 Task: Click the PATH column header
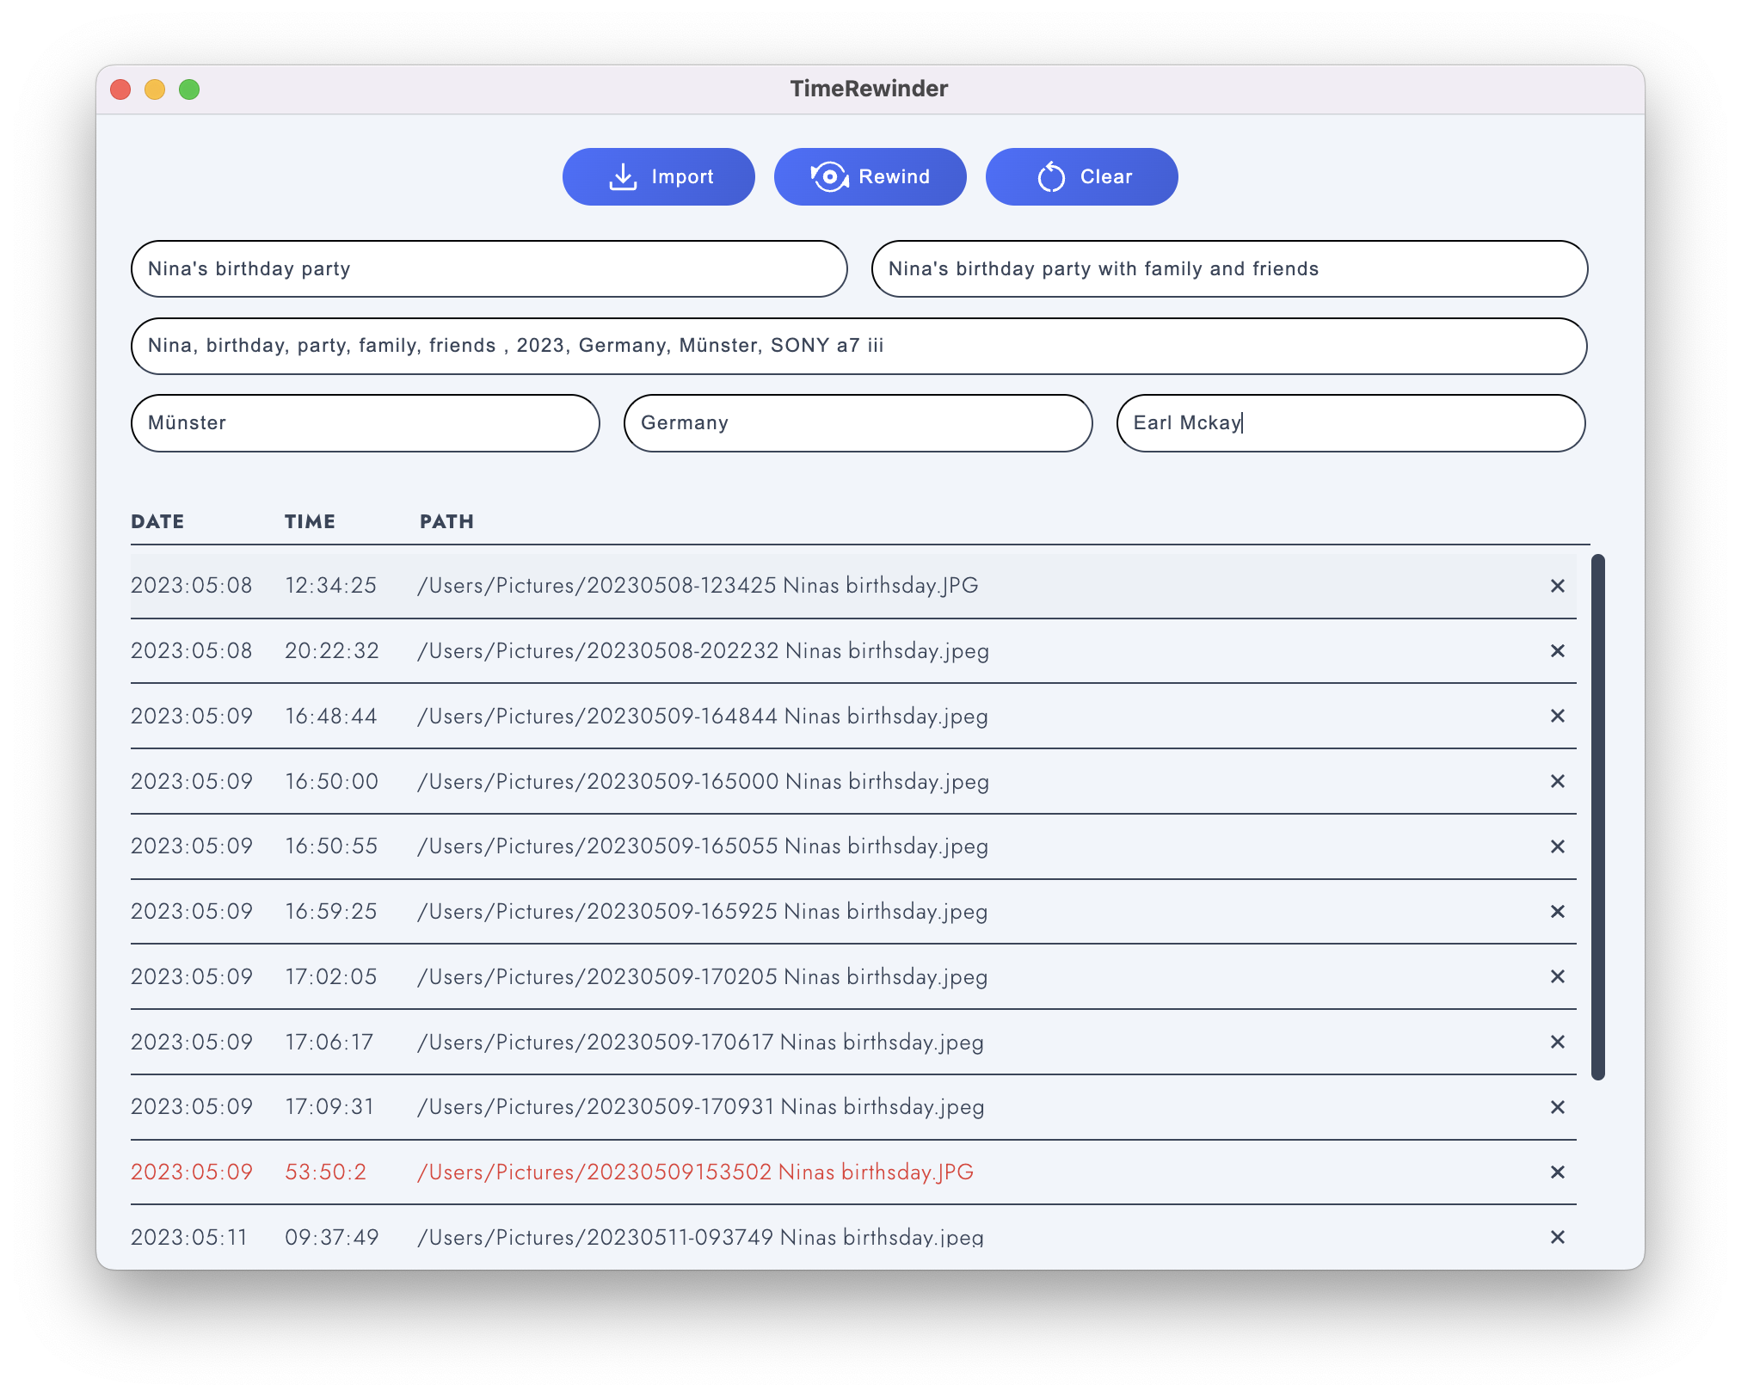(x=446, y=522)
